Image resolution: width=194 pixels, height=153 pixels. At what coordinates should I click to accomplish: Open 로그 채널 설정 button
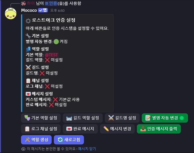pyautogui.click(x=41, y=129)
